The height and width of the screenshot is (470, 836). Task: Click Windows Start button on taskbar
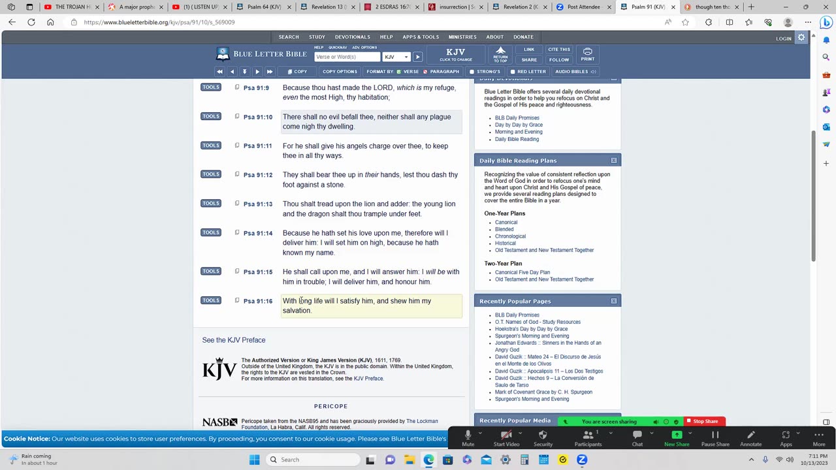(x=254, y=460)
